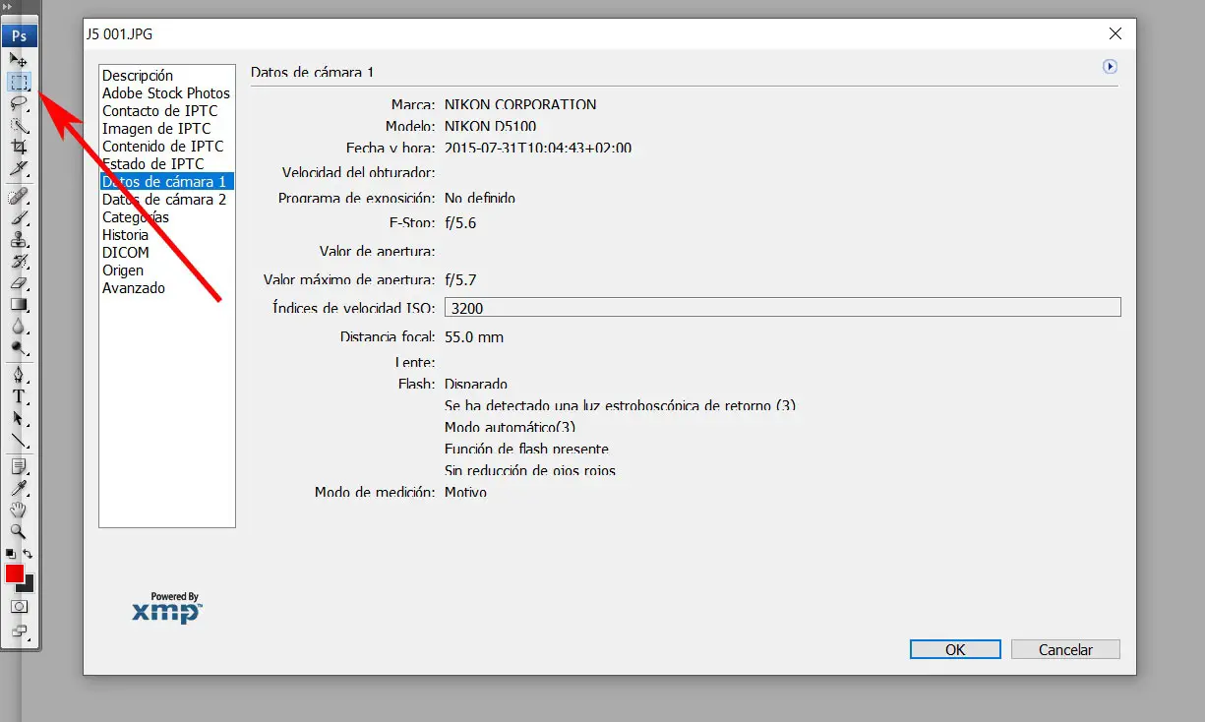Select the Rectangular Marquee tool
This screenshot has height=722, width=1205.
(x=19, y=82)
